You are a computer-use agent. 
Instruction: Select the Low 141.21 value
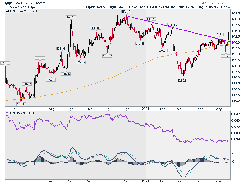click(139, 7)
